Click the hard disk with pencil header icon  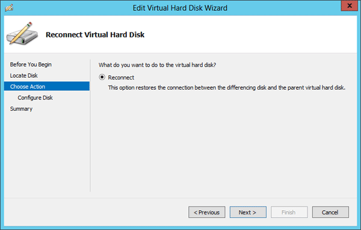[22, 34]
